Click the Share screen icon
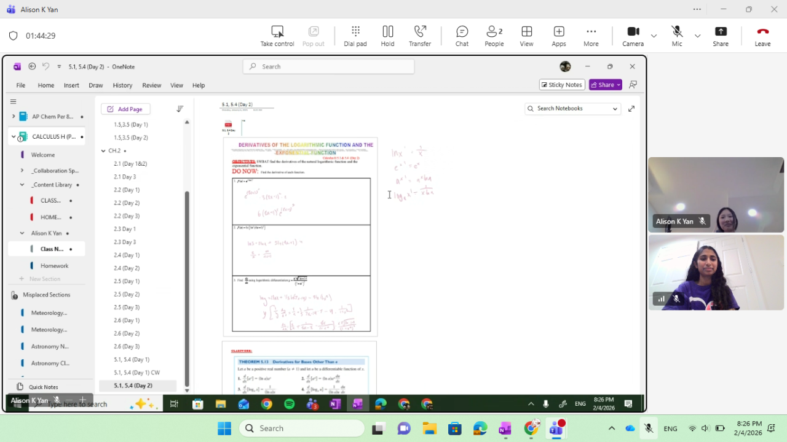Screen dimensions: 787x442 721,36
